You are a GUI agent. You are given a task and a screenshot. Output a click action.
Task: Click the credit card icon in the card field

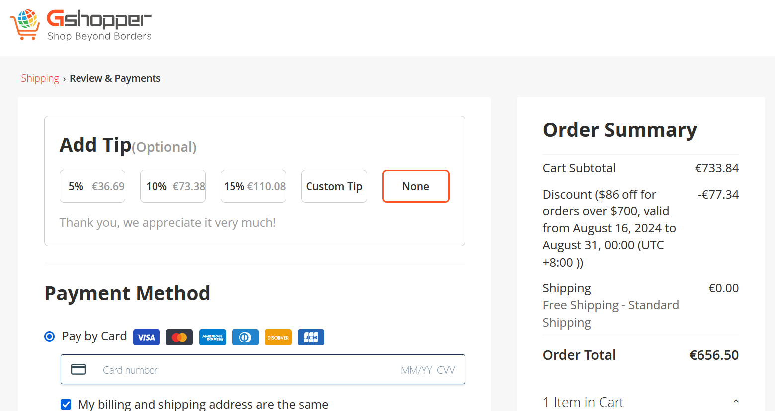tap(78, 369)
